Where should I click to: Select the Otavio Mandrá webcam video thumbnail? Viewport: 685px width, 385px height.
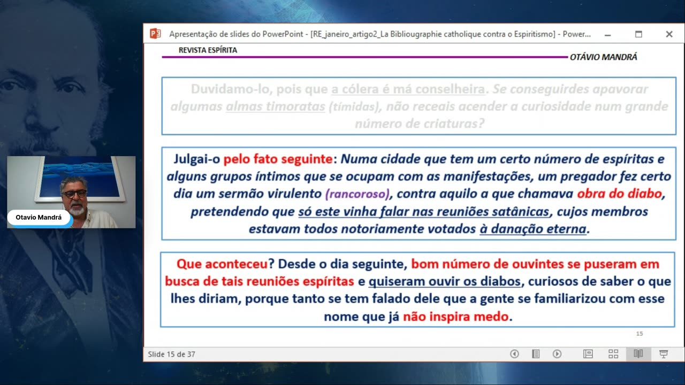(x=71, y=192)
